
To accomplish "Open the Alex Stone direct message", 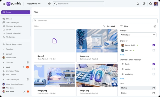I will pos(10,88).
